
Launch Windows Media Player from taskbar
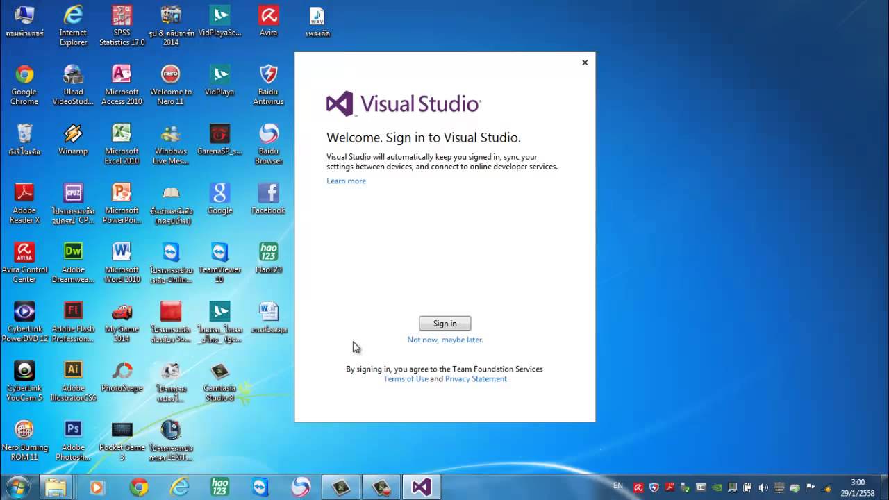pos(97,487)
